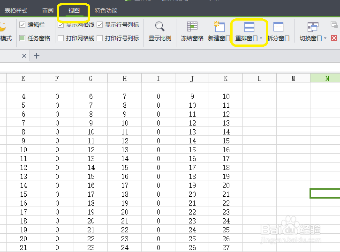Select column H header
The width and height of the screenshot is (340, 252).
(x=125, y=78)
